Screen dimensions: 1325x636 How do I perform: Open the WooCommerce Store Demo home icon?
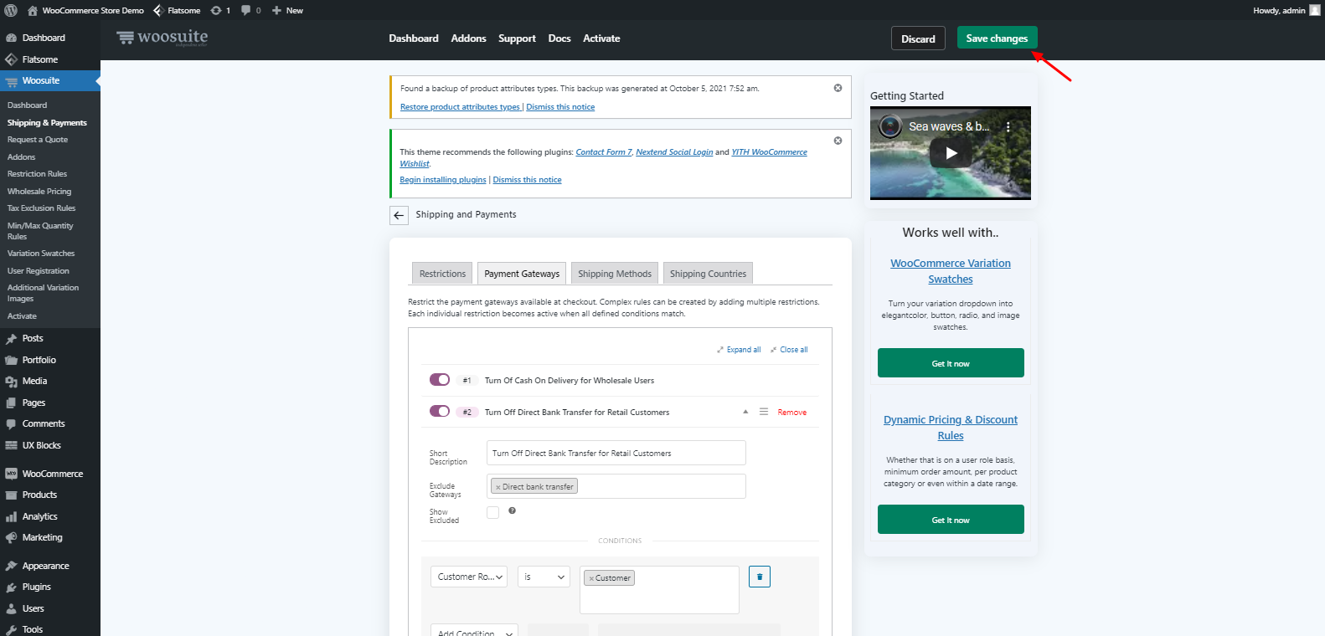32,10
